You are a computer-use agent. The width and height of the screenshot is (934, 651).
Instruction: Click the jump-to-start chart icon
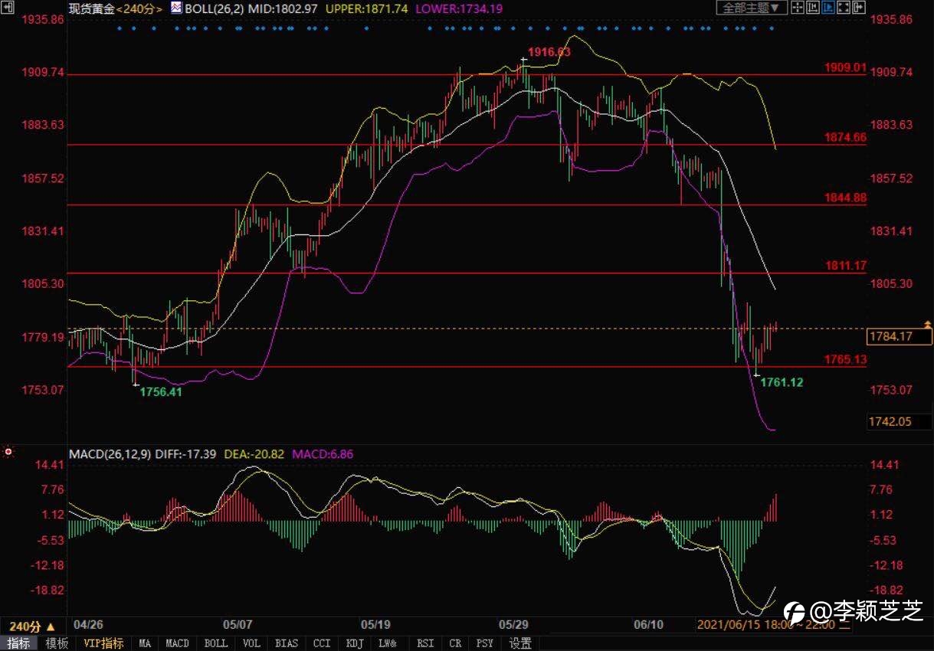pos(813,8)
